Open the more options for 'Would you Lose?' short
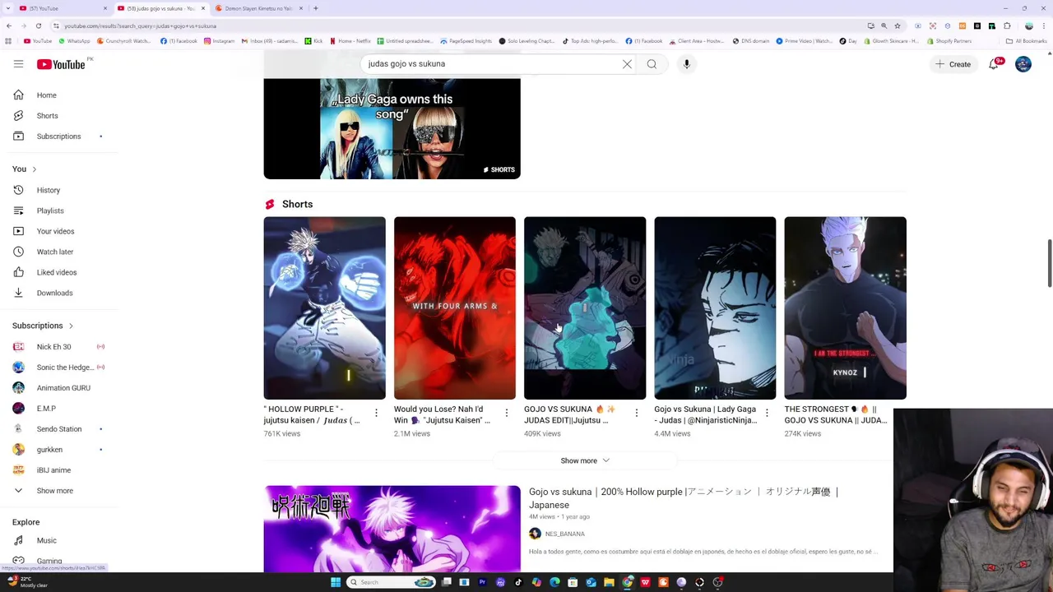1053x592 pixels. pos(506,413)
